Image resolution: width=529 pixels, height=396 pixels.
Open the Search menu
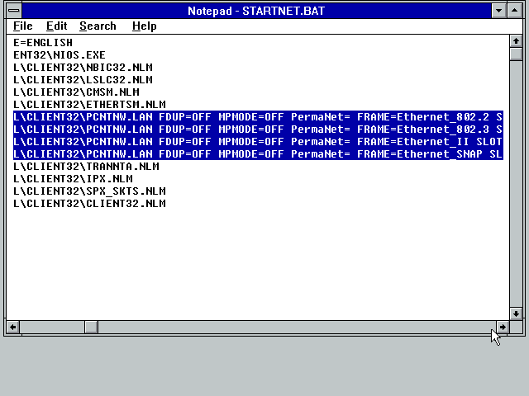tap(98, 26)
